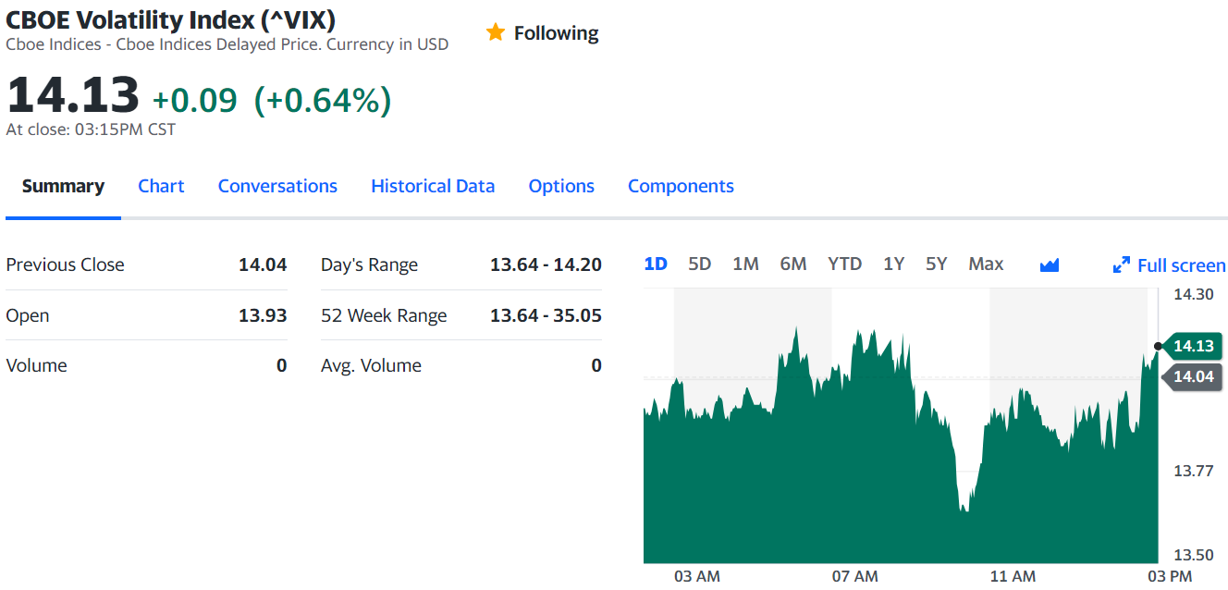Click the At close: 03:15PM CST text

tap(91, 129)
